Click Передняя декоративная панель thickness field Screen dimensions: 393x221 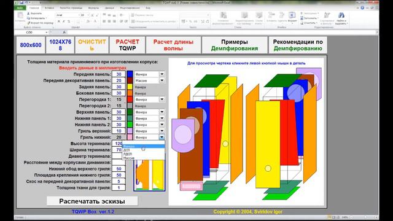[119, 80]
